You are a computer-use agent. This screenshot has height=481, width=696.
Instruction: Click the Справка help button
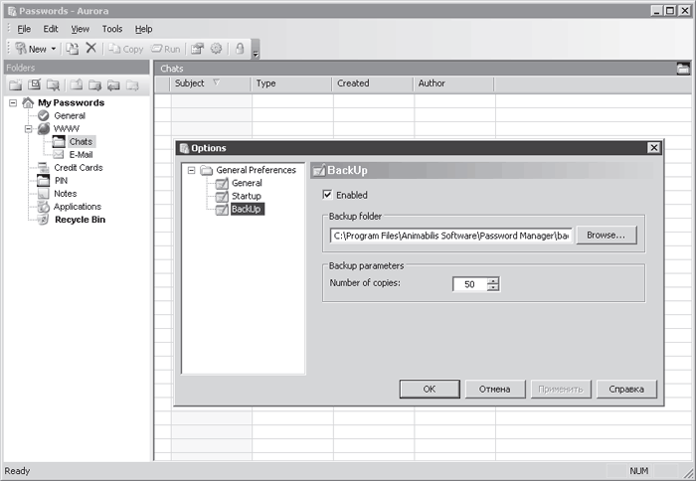(x=626, y=390)
